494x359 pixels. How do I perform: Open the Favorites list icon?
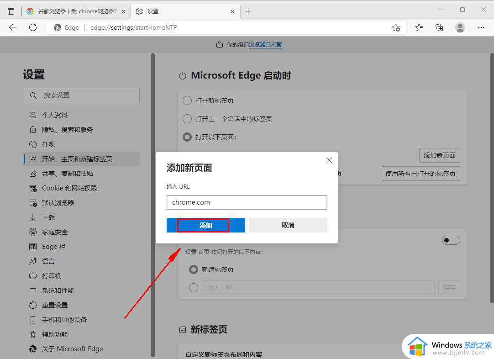click(x=419, y=28)
